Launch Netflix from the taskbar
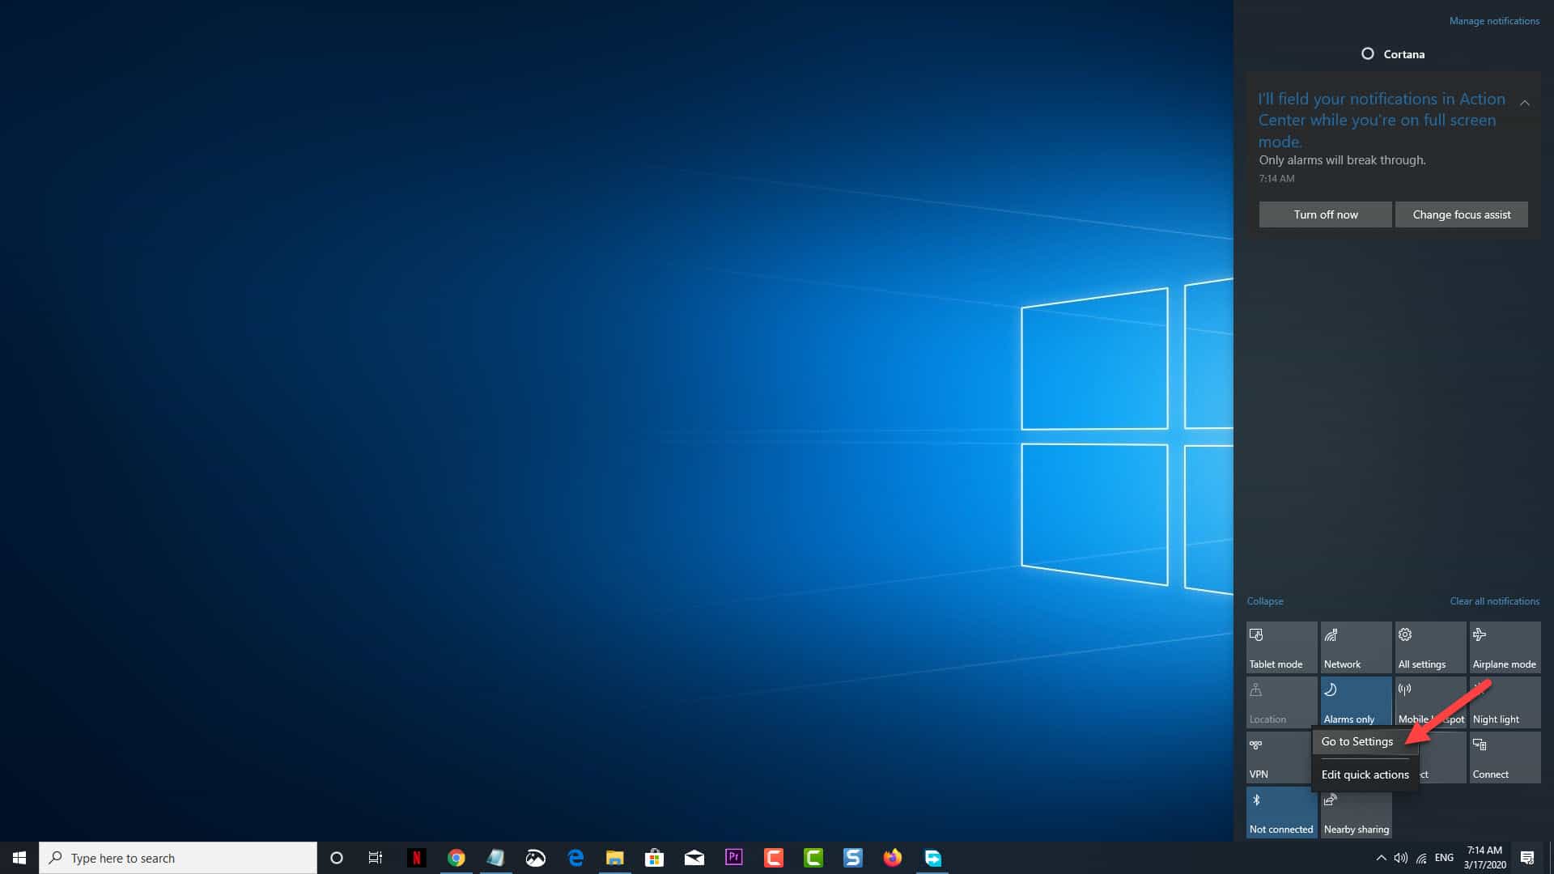This screenshot has height=874, width=1554. 416,858
